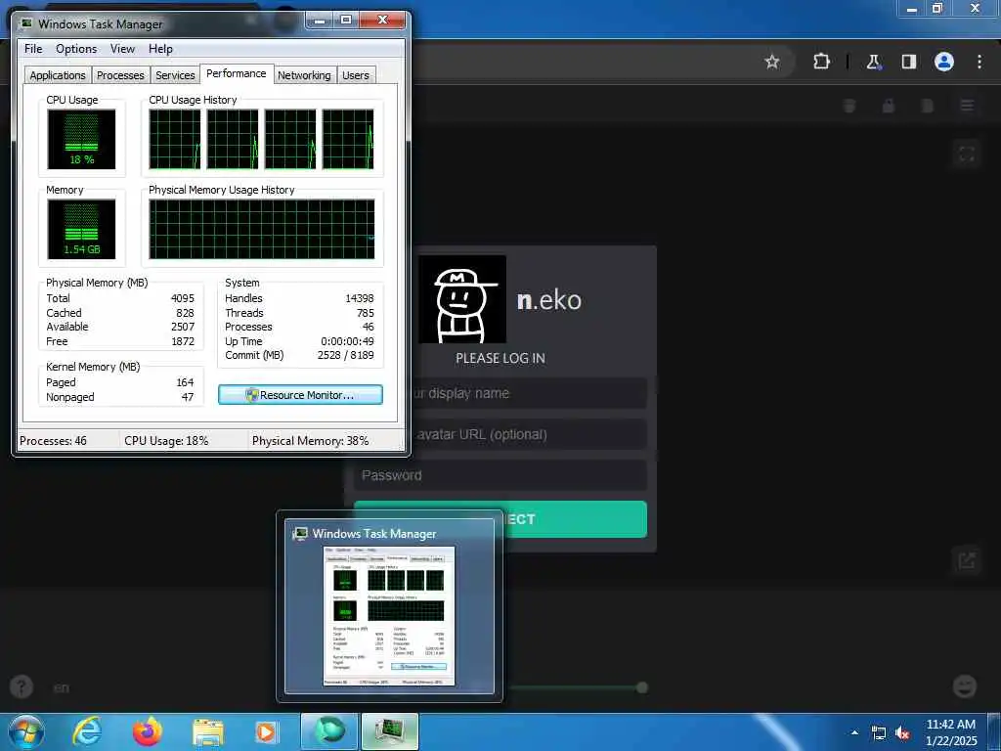Open the browser profile avatar icon
Image resolution: width=1001 pixels, height=751 pixels.
point(944,62)
